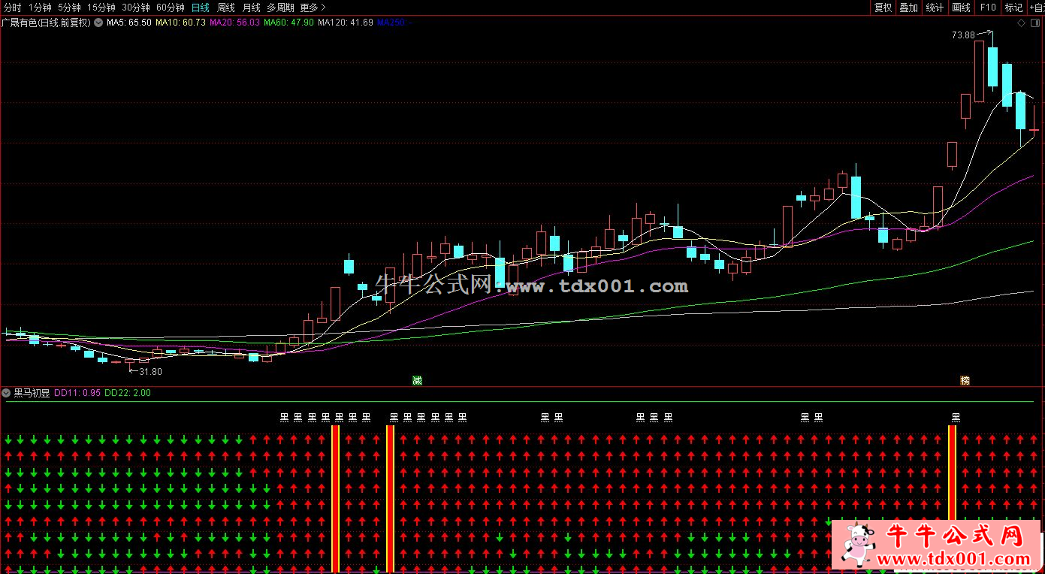Click the magenta MA20: 56.03 label

pyautogui.click(x=234, y=23)
